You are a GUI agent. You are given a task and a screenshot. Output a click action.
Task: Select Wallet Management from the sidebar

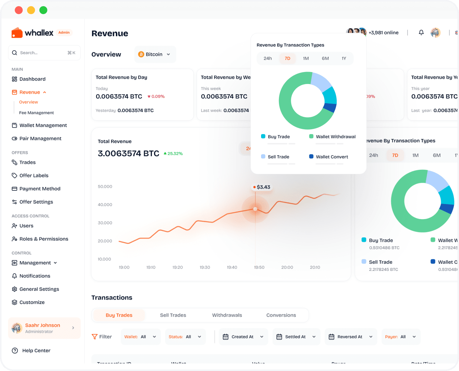coord(43,125)
